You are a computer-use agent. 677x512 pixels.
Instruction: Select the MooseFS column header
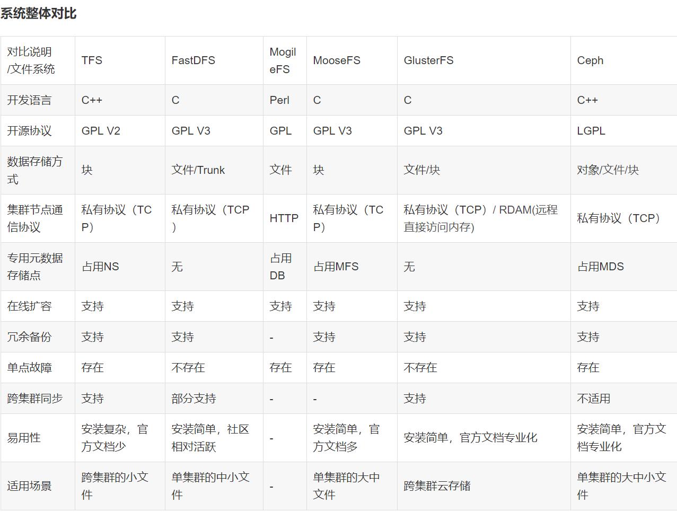(337, 60)
